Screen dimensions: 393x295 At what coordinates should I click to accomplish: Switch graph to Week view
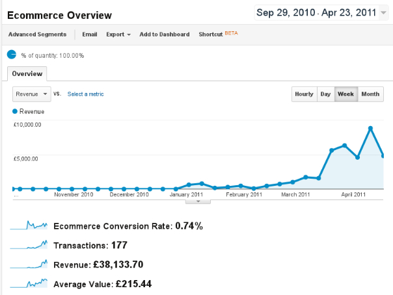click(x=346, y=94)
